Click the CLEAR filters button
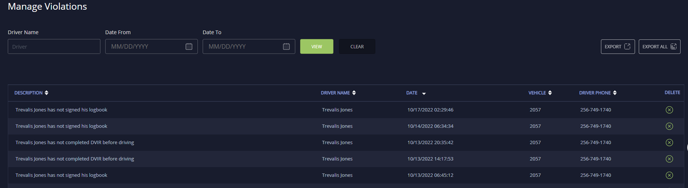 click(357, 46)
